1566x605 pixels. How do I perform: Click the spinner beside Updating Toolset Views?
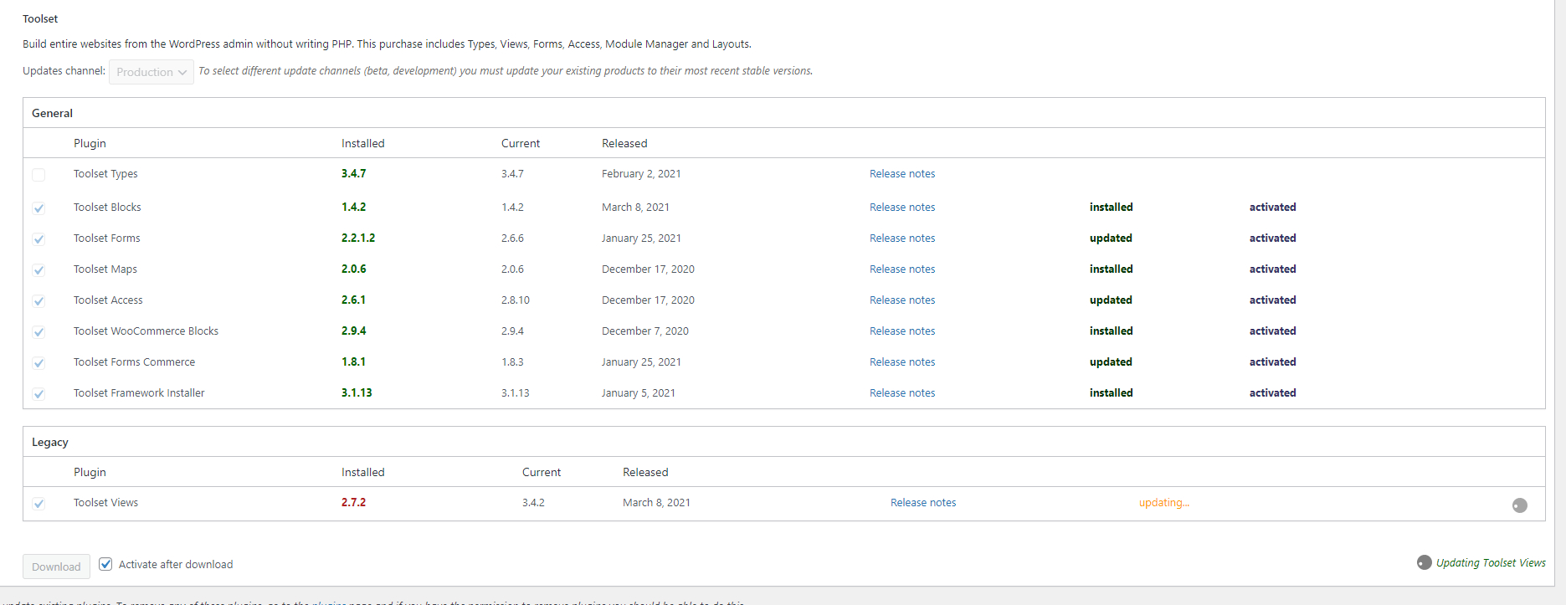pyautogui.click(x=1425, y=562)
